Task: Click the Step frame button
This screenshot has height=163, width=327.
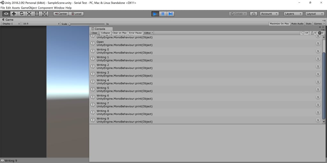Action: coord(171,14)
